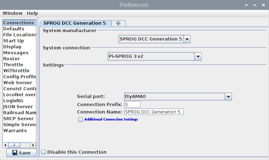Open SRCP Server preferences
Viewport: 269px width, 160px height.
(x=19, y=119)
